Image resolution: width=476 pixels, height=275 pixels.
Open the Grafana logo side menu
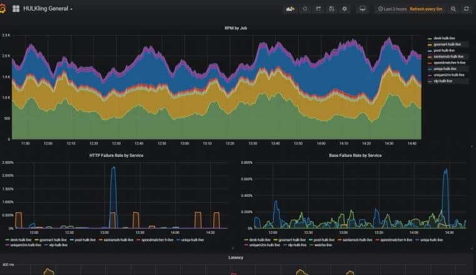3,9
